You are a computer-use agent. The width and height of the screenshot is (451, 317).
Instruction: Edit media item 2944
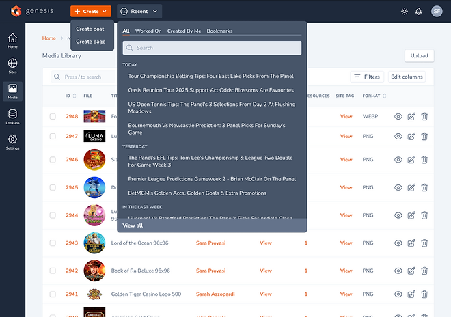point(411,215)
